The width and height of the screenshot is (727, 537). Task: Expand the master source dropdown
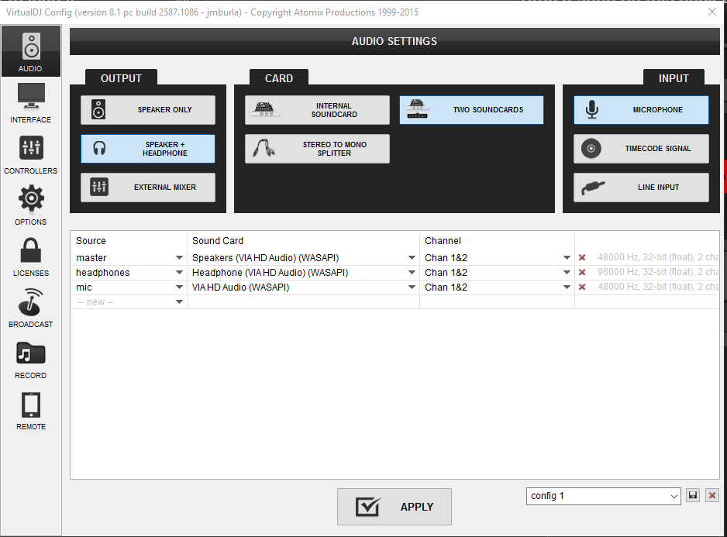click(x=179, y=258)
